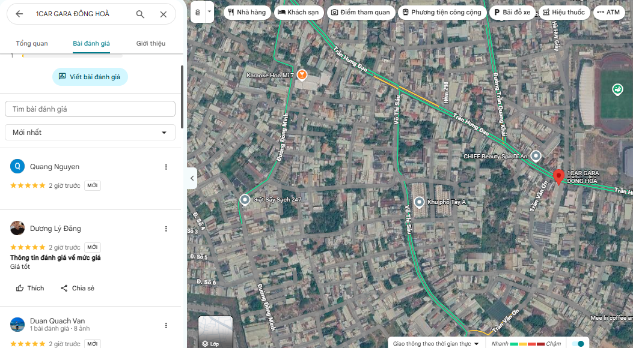
Task: Click Quang Nguyen avatar
Action: click(17, 166)
